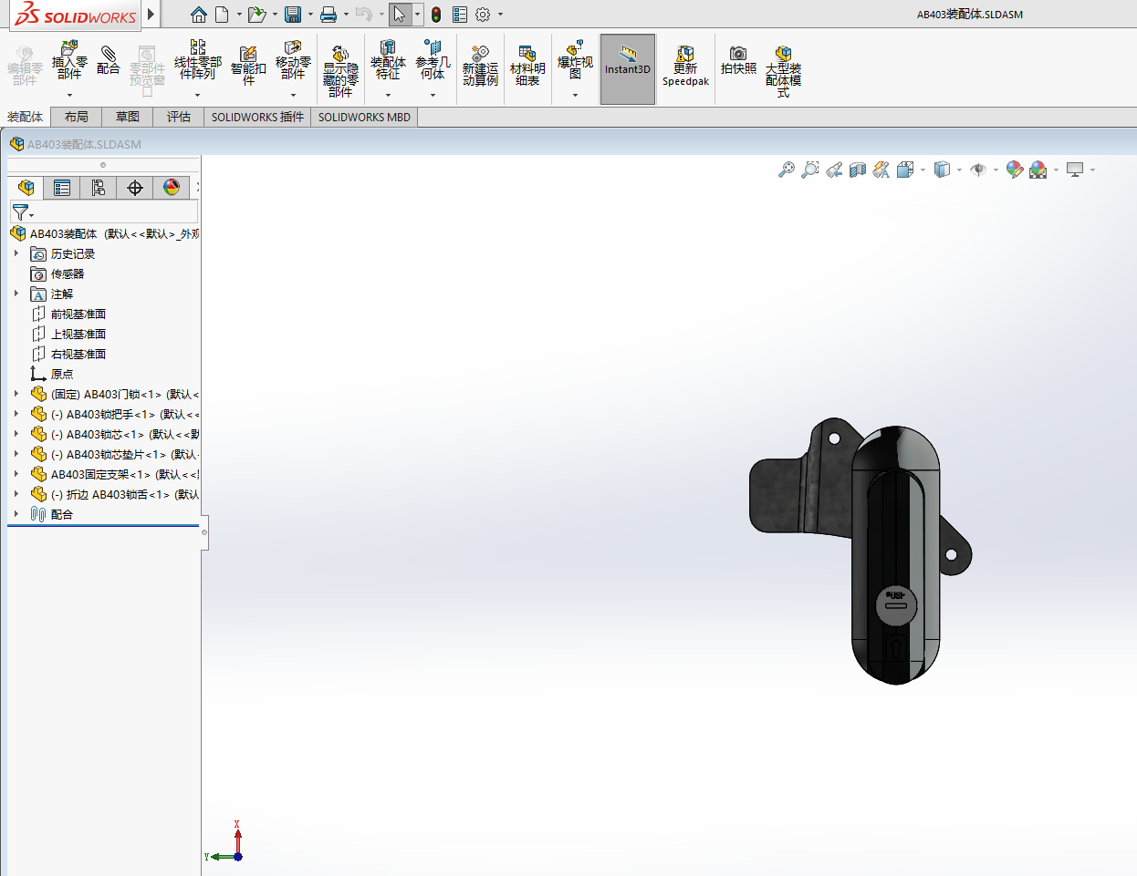Open the Home welcome screen icon
The image size is (1137, 876).
(199, 15)
